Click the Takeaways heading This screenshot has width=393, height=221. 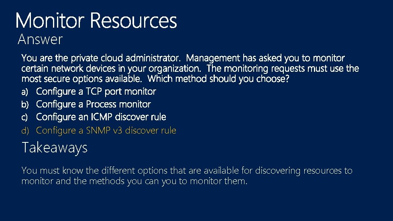tap(55, 148)
